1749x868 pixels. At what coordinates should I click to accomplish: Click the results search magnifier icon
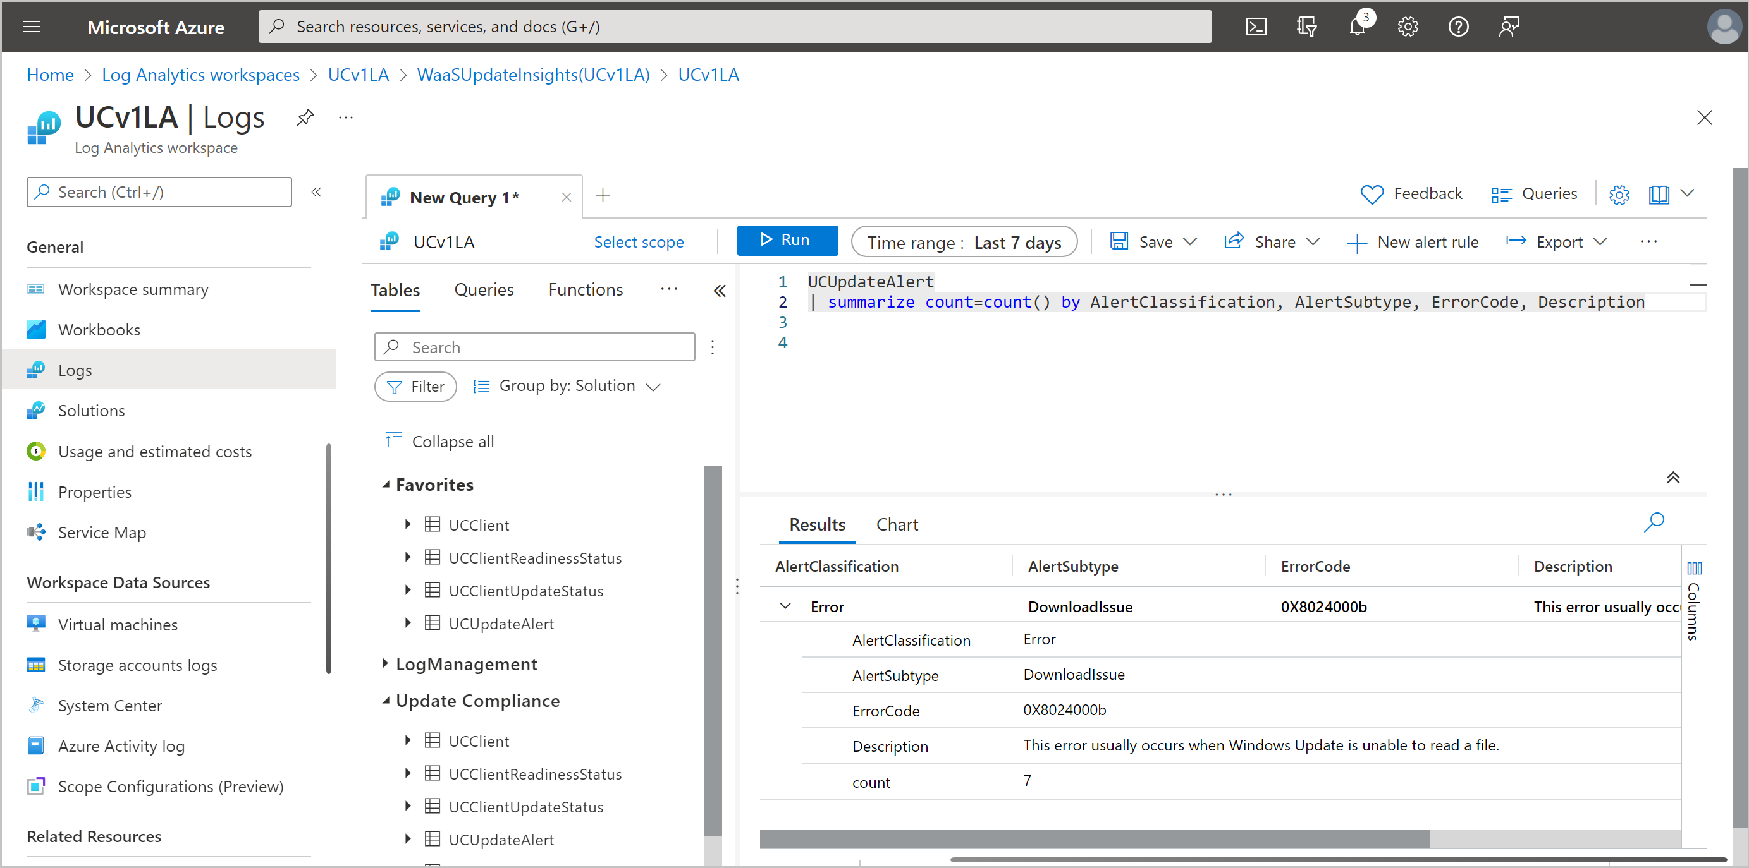[1654, 521]
